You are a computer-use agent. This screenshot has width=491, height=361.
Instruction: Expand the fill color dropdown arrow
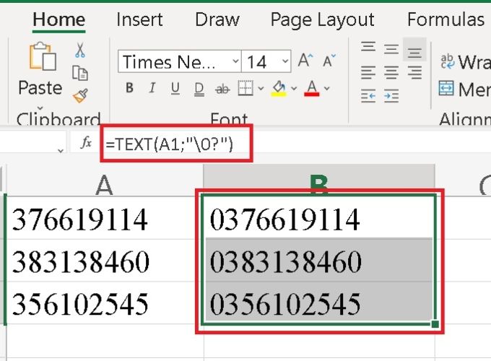pos(294,89)
